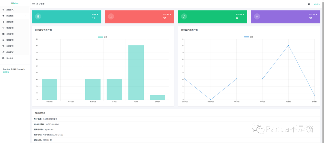
Task: Click the 后台管理 header title
Action: (x=40, y=4)
